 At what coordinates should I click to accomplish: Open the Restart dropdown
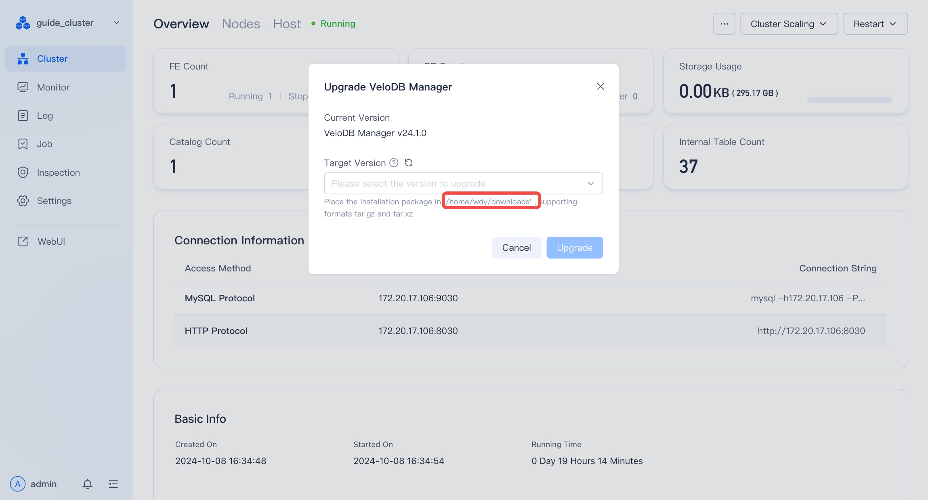(x=876, y=24)
